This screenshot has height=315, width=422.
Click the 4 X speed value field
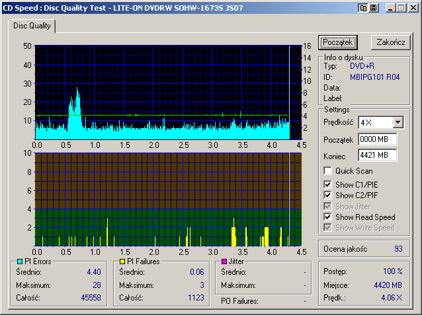(x=376, y=123)
